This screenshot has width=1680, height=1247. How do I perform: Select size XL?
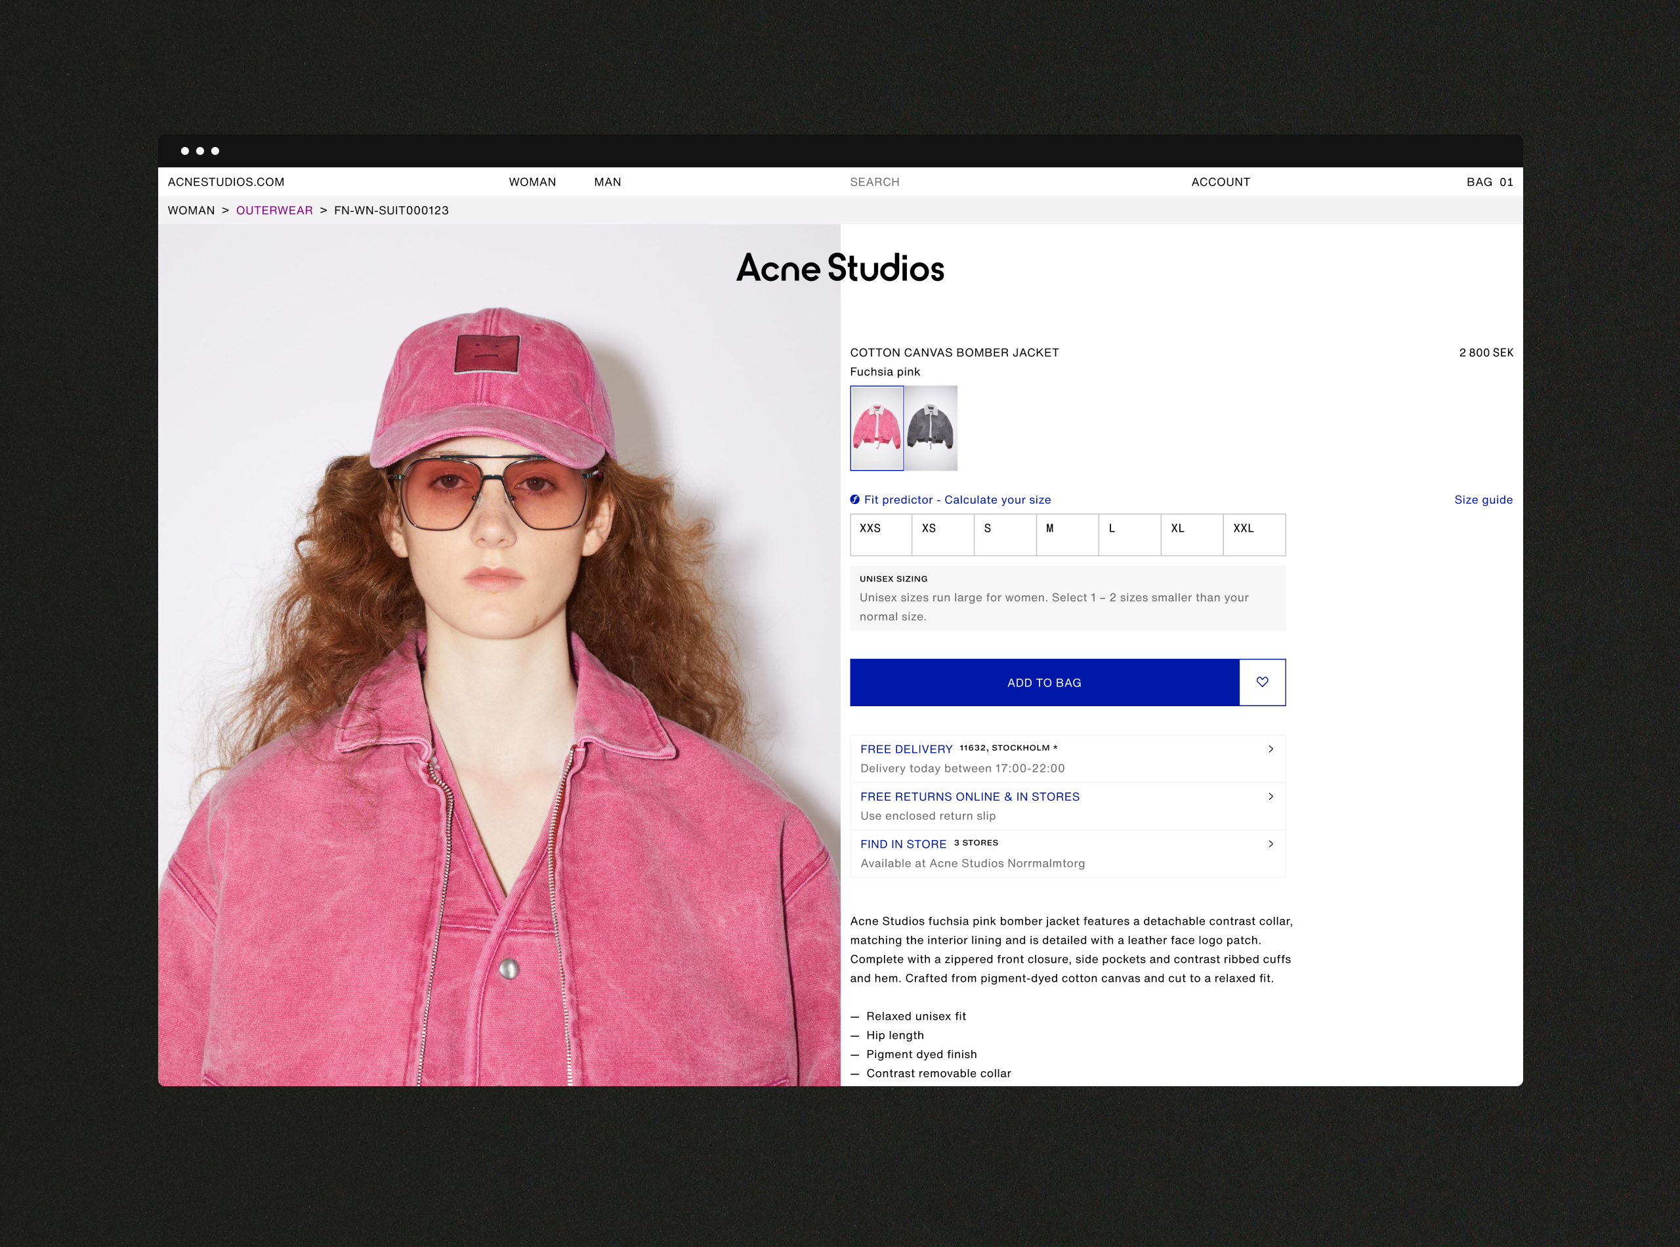1192,535
